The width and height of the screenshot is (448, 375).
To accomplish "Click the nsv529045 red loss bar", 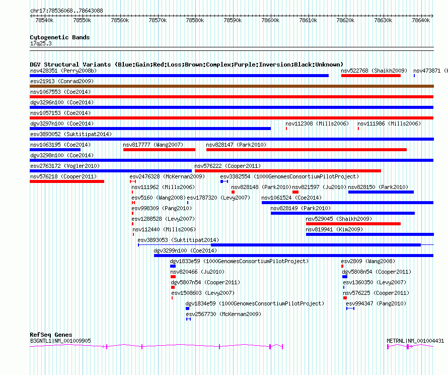I will click(x=353, y=224).
